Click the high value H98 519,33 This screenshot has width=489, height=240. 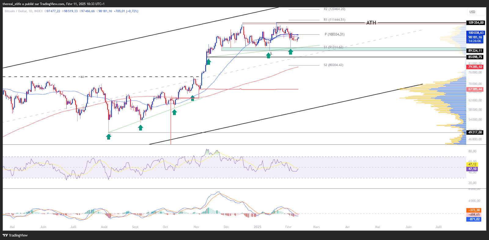pos(70,11)
